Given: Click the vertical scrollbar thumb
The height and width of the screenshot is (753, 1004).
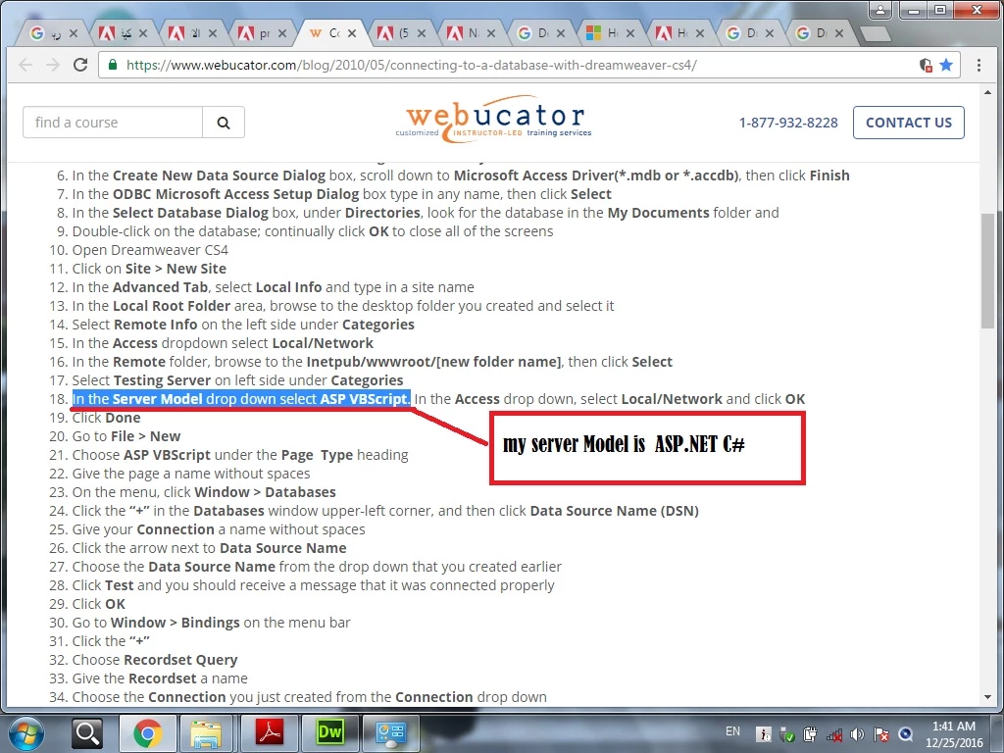Looking at the screenshot, I should point(987,271).
